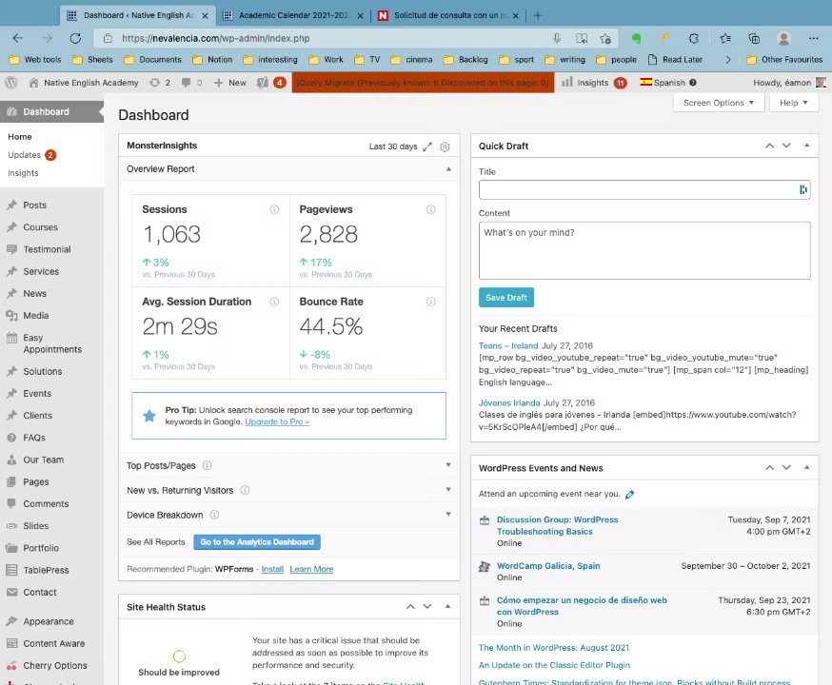Image resolution: width=832 pixels, height=685 pixels.
Task: Collapse the Quick Draft widget
Action: [806, 146]
